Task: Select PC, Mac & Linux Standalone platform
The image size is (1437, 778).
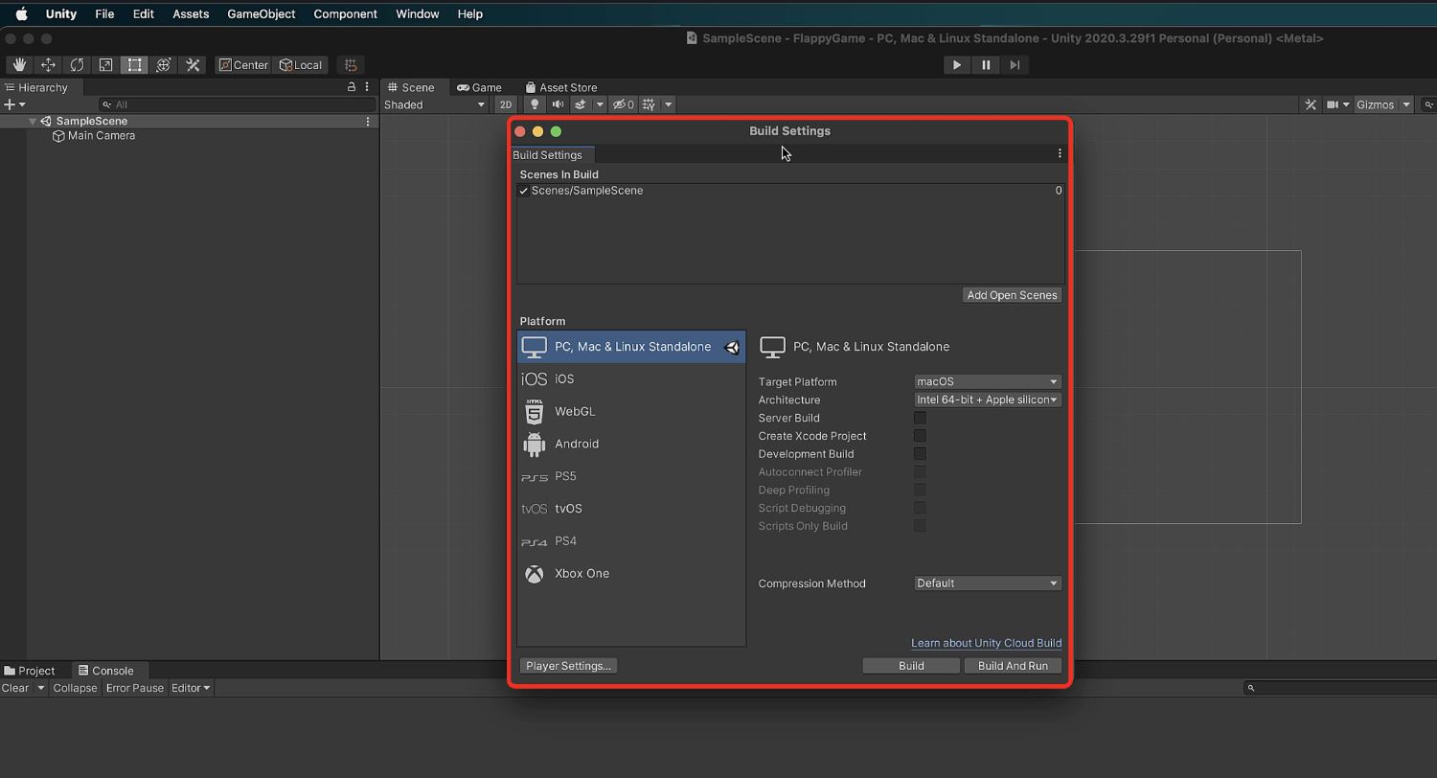Action: click(631, 347)
